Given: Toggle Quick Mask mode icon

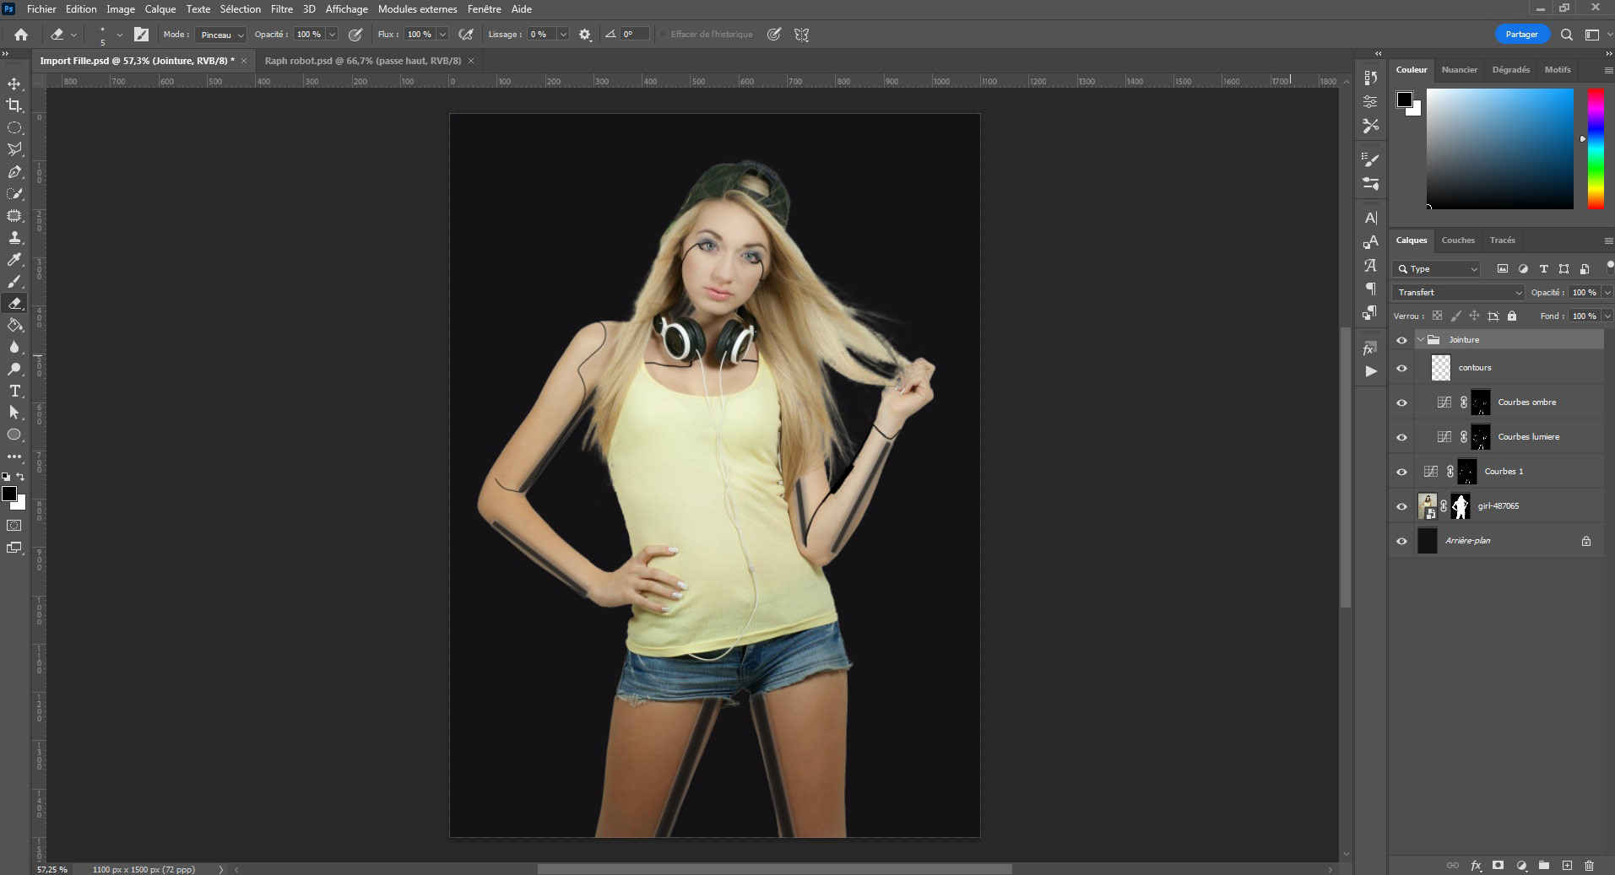Looking at the screenshot, I should click(14, 526).
